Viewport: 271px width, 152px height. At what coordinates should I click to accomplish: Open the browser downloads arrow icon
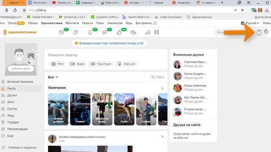pos(267,10)
